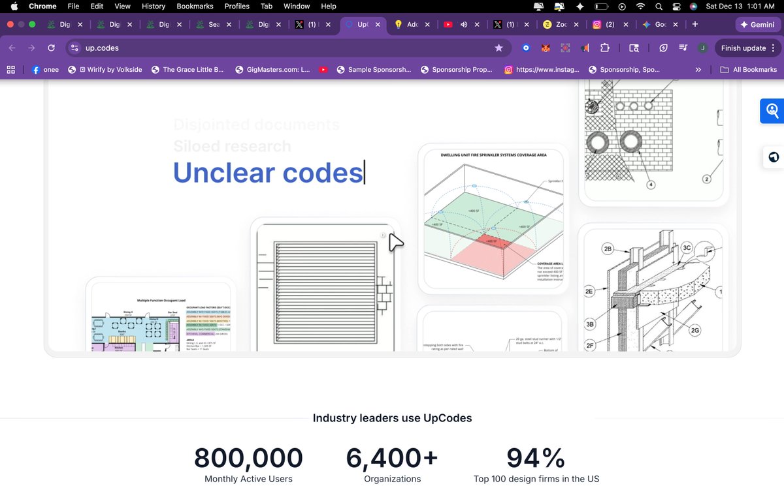Open the Window menu
Image resolution: width=784 pixels, height=486 pixels.
pyautogui.click(x=297, y=6)
